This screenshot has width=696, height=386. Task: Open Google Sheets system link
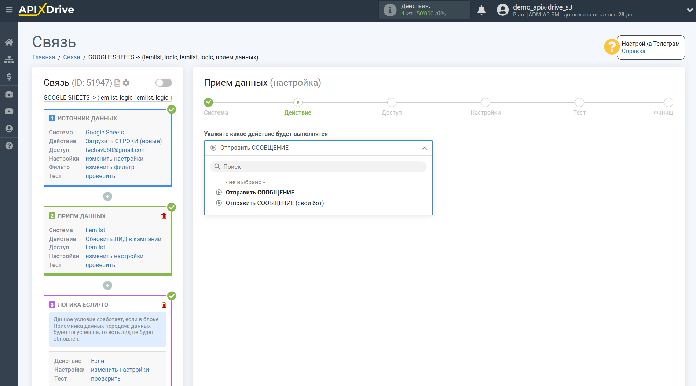105,132
